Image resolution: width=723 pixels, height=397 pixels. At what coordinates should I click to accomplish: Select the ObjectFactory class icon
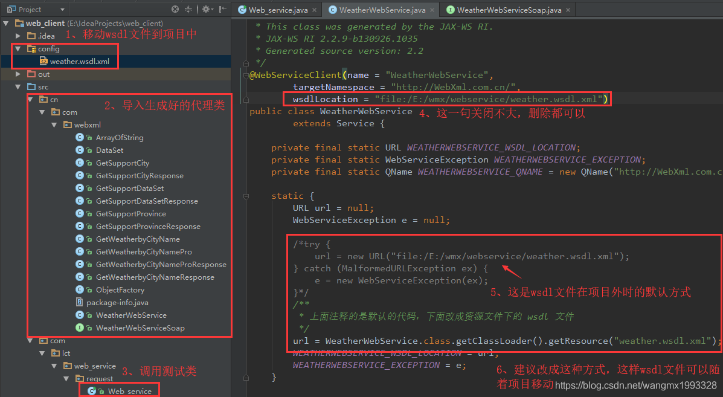coord(80,289)
